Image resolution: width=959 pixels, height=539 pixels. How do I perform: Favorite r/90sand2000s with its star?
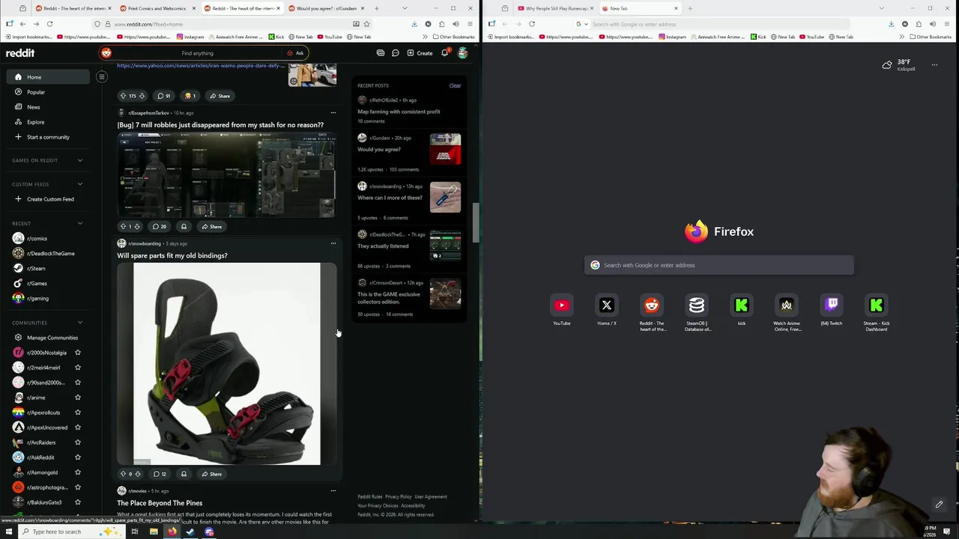78,383
